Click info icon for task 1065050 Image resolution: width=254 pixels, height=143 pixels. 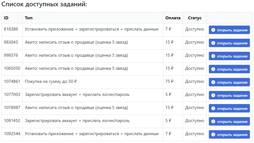click(x=213, y=69)
